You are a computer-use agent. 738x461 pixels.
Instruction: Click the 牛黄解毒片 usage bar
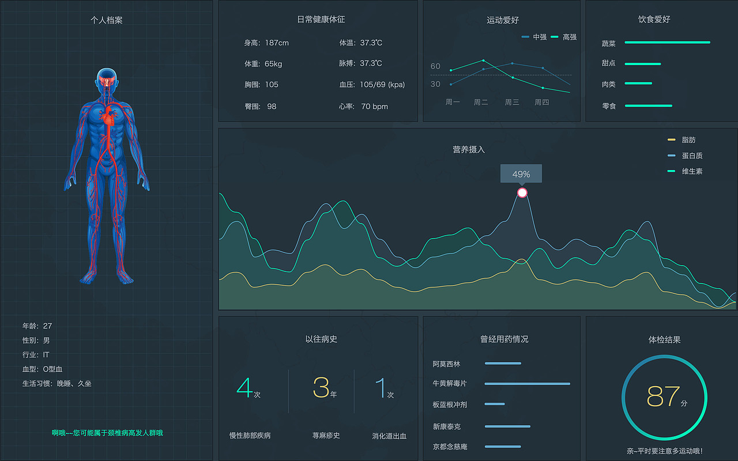(x=526, y=384)
